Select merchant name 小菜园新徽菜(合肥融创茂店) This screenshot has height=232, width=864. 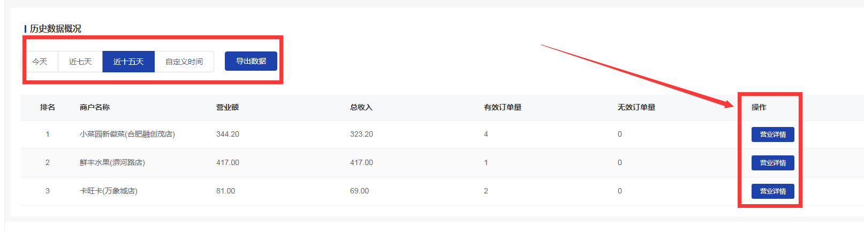click(127, 134)
